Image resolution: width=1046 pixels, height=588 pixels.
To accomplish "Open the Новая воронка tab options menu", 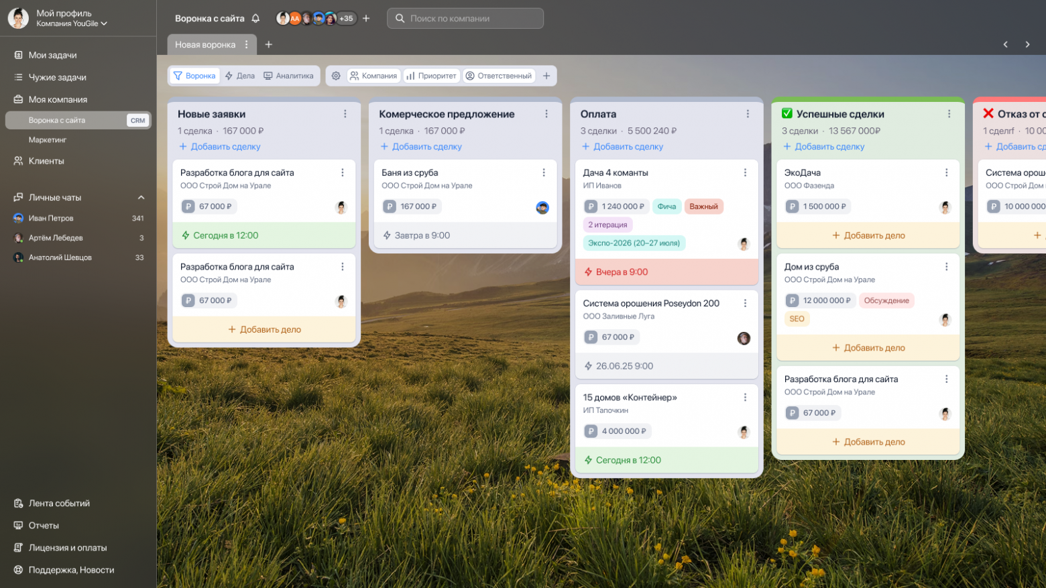I will click(247, 44).
